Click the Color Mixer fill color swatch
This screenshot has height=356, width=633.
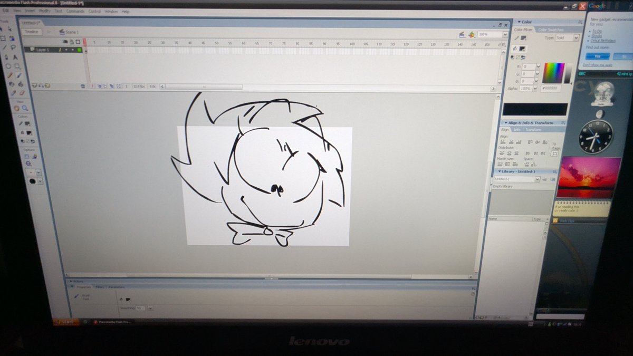tap(522, 49)
